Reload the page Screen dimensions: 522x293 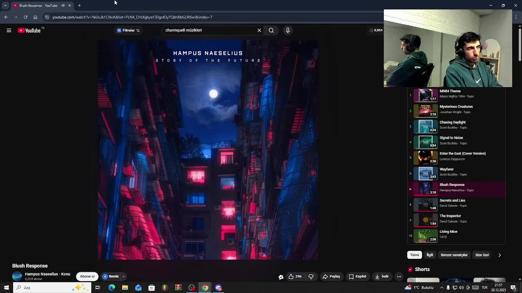(x=25, y=17)
